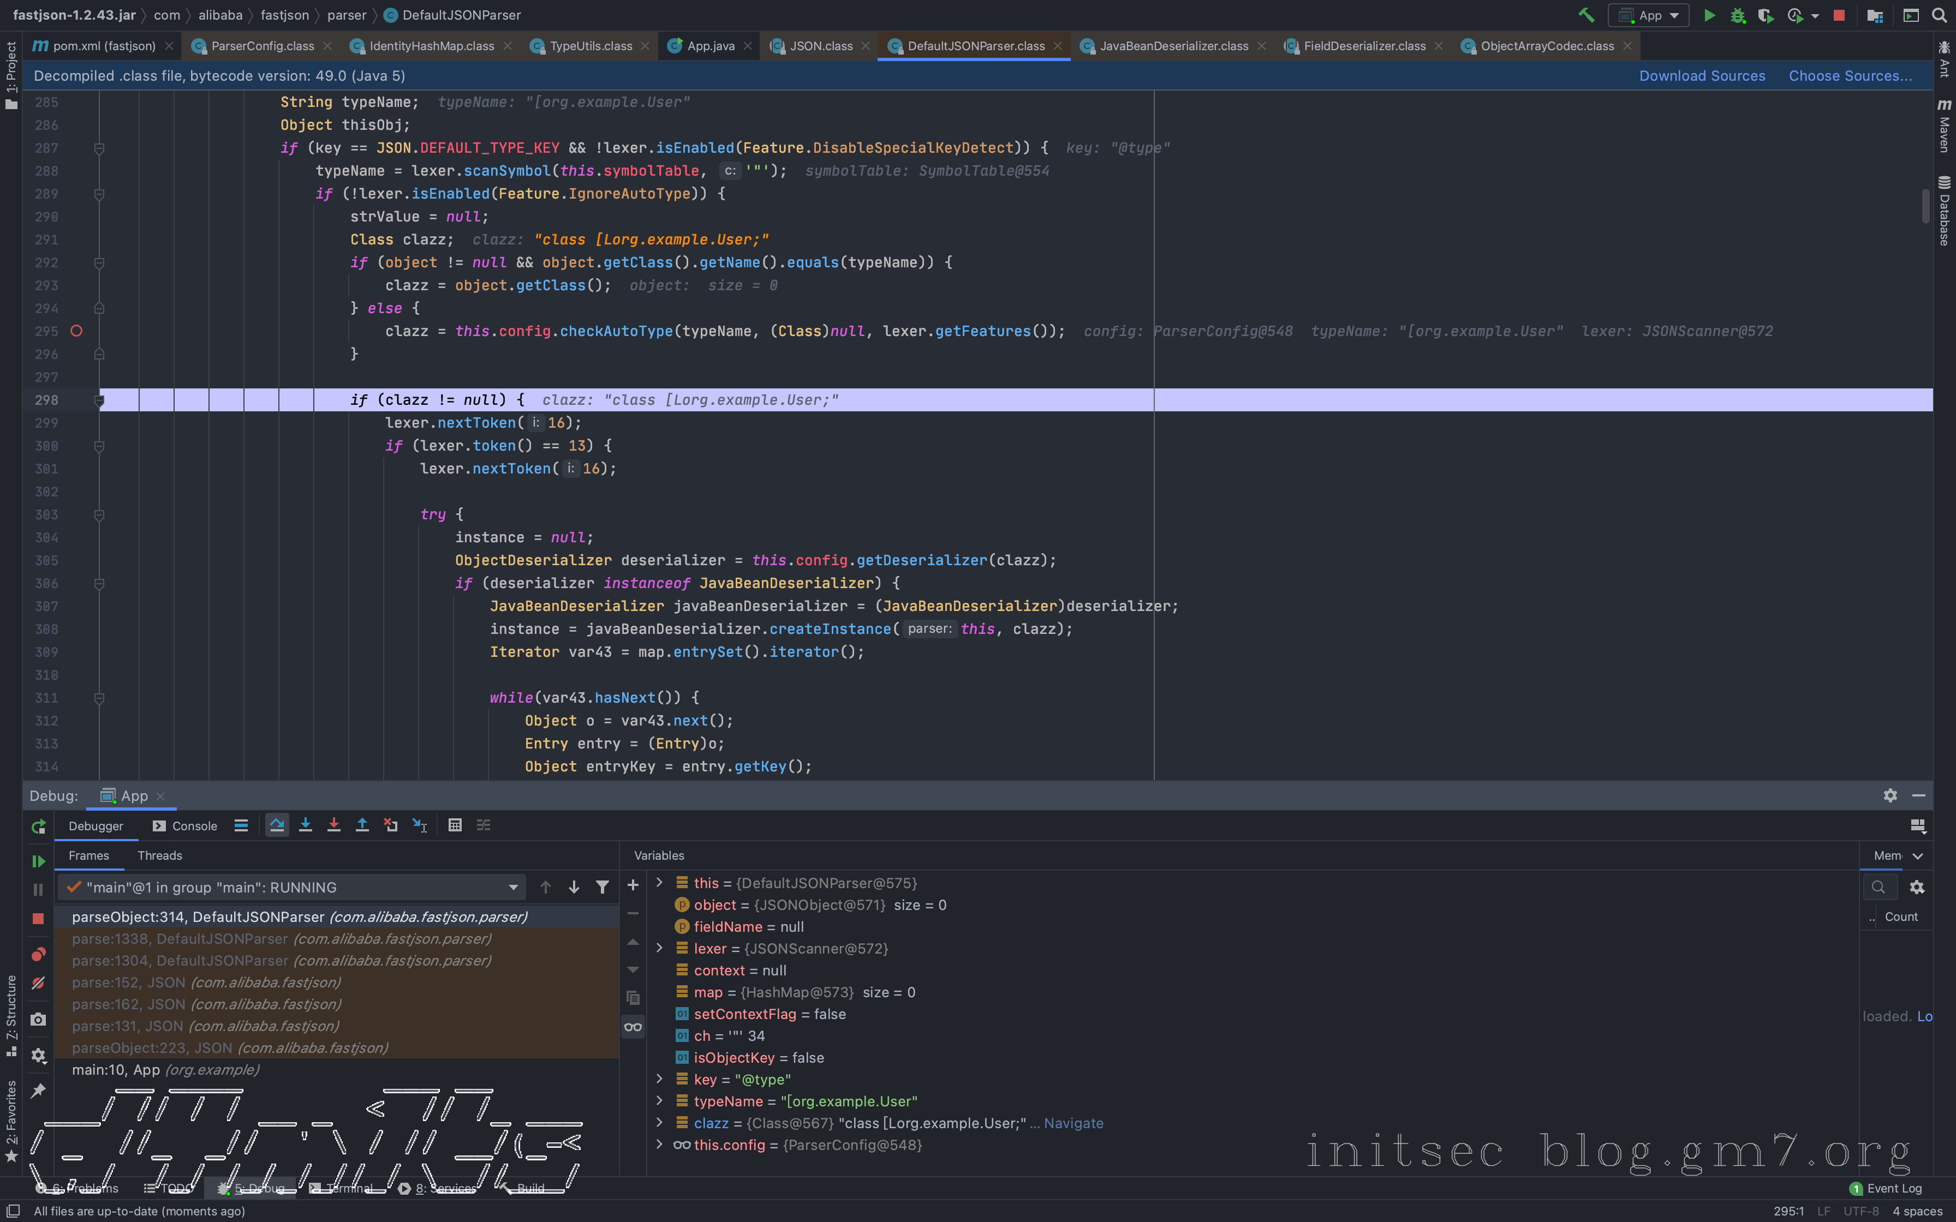Switch to the JavaBeanDeserializer.class tab
Viewport: 1956px width, 1222px height.
[1173, 46]
